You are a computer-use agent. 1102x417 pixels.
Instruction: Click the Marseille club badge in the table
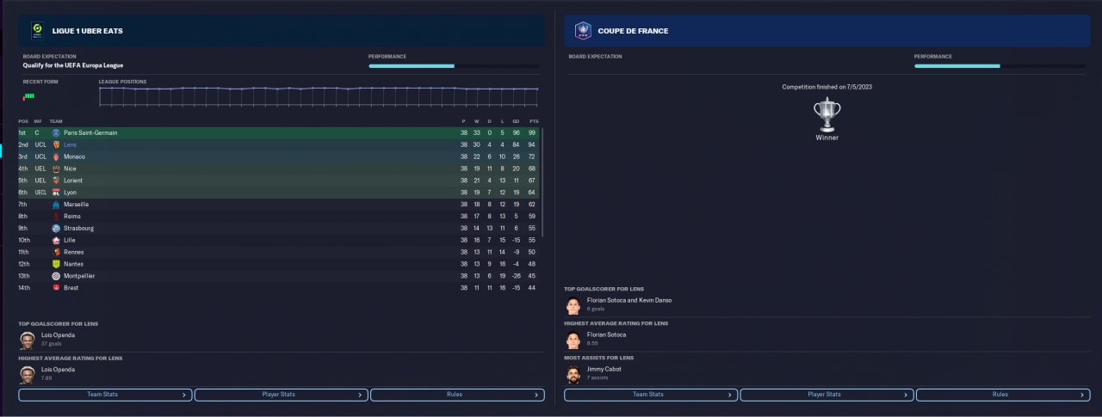[x=56, y=205]
